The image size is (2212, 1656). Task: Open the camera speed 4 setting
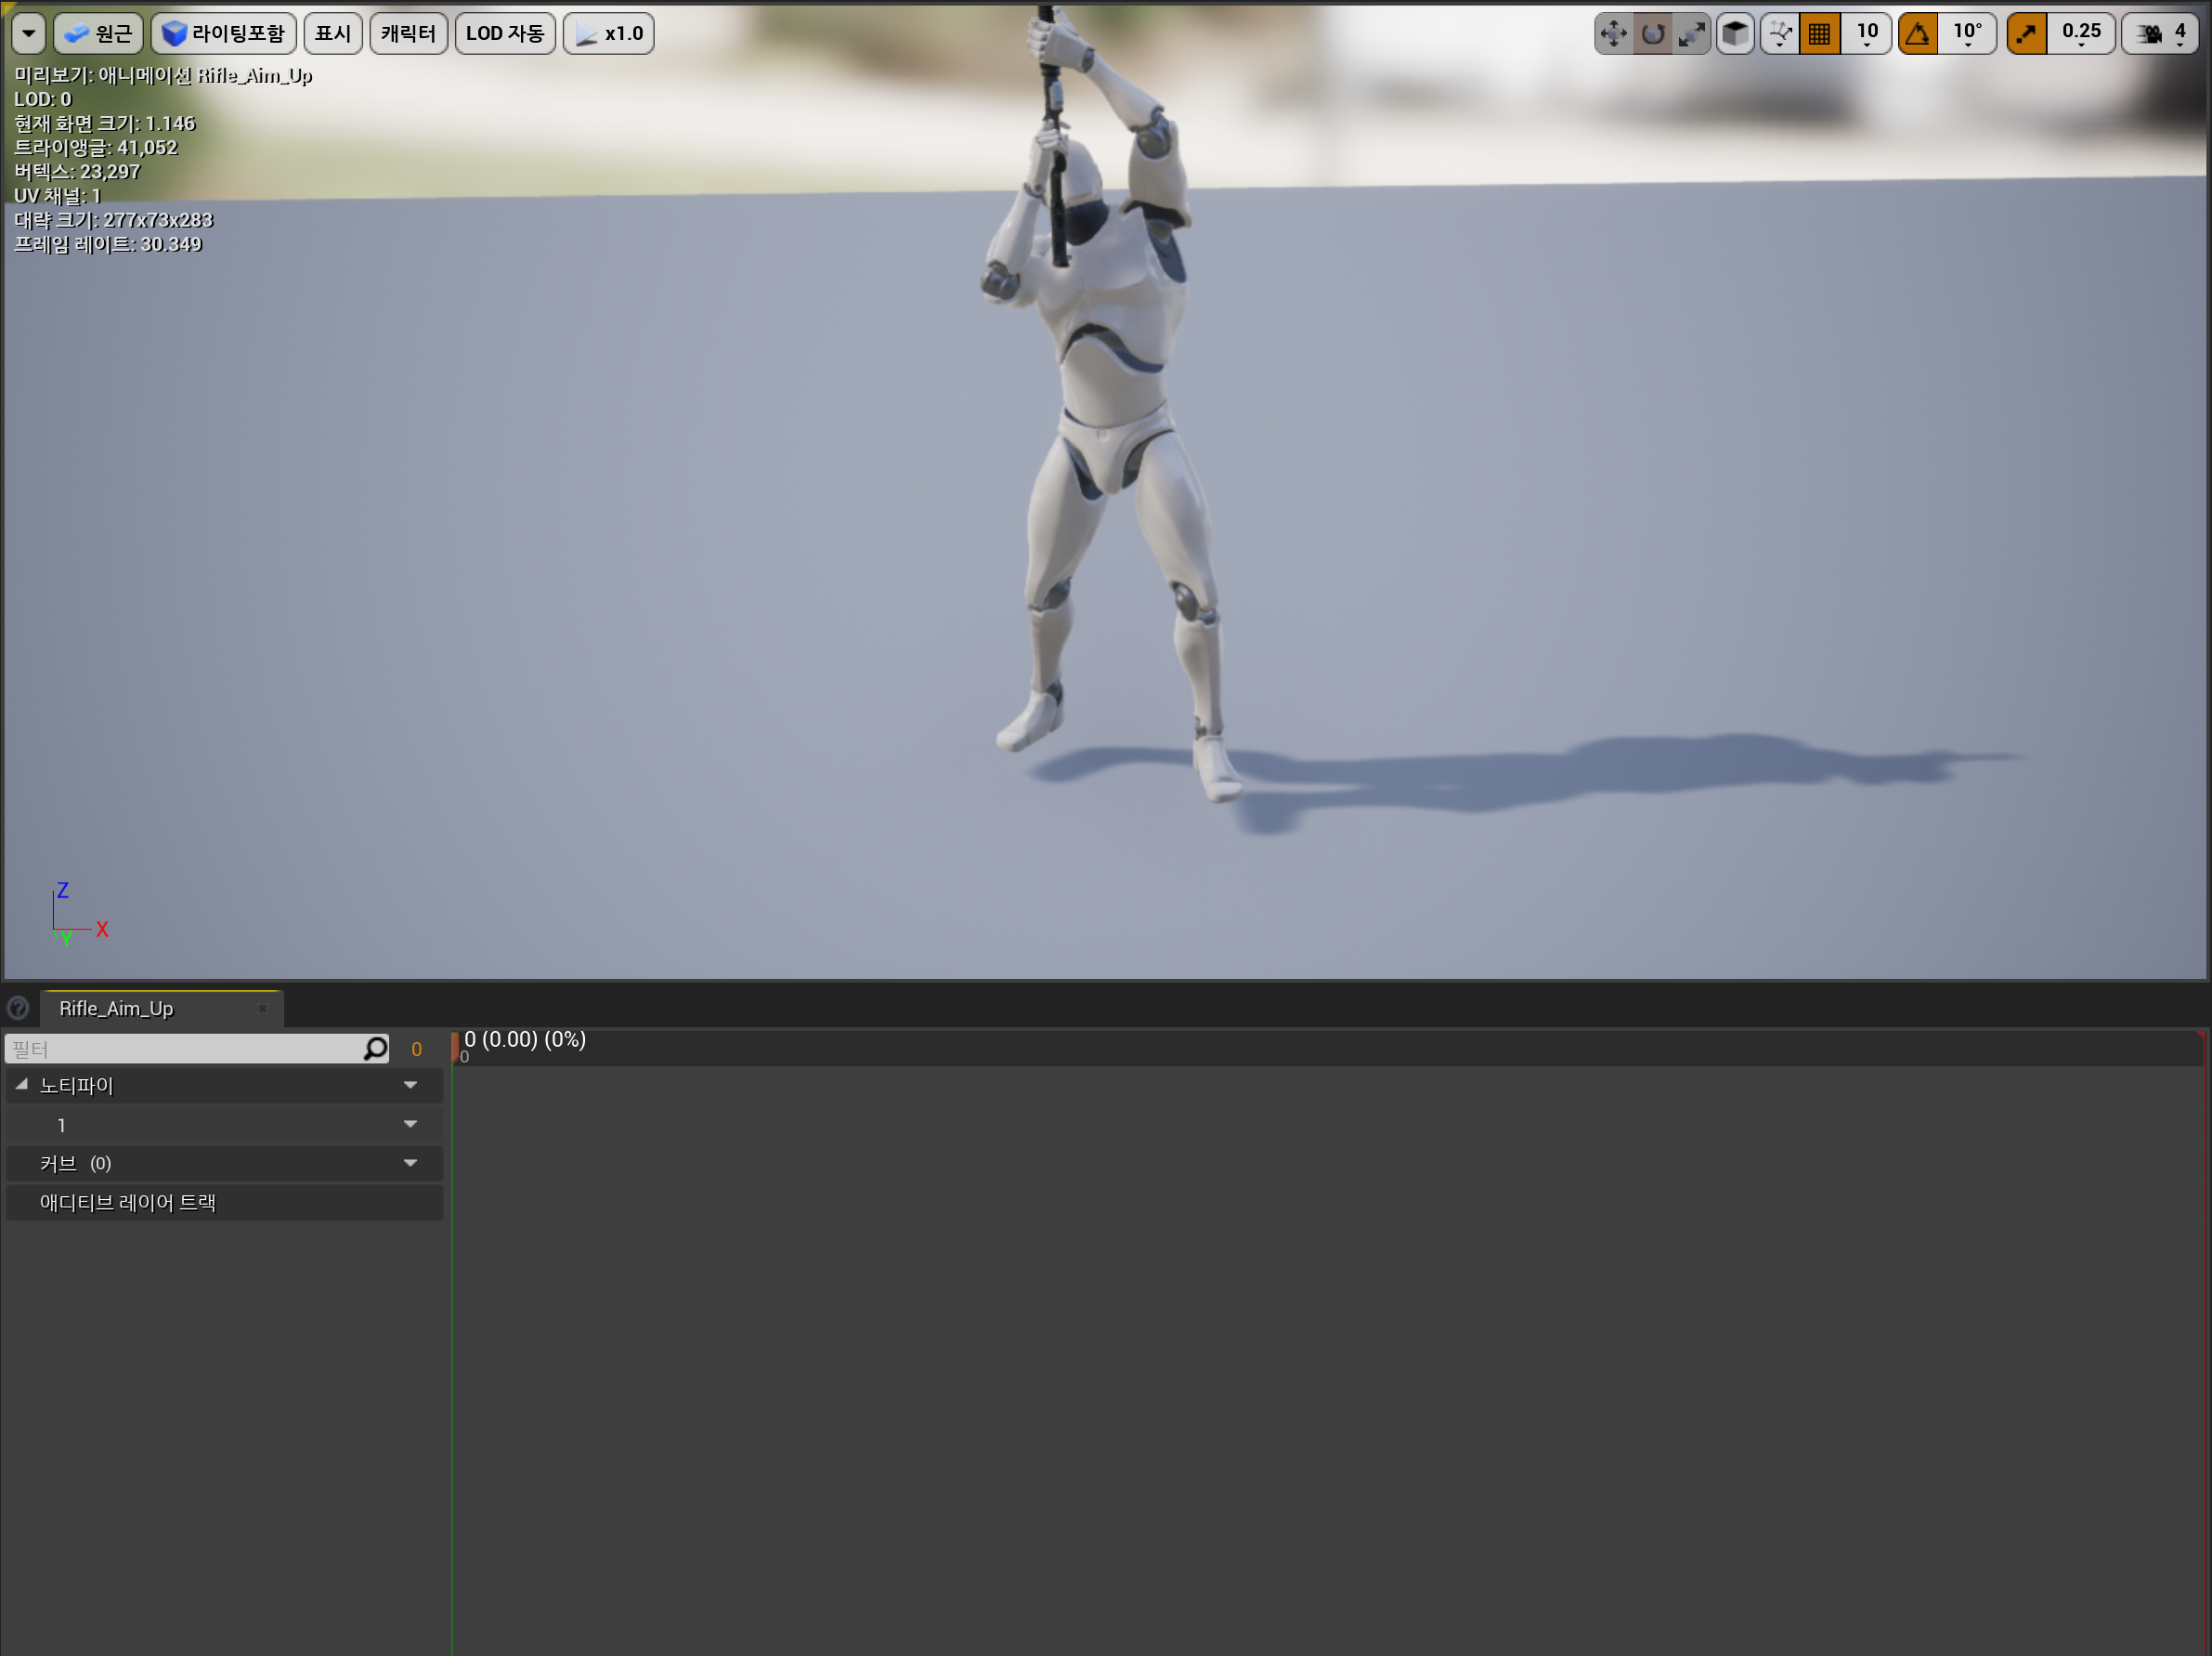[2161, 33]
